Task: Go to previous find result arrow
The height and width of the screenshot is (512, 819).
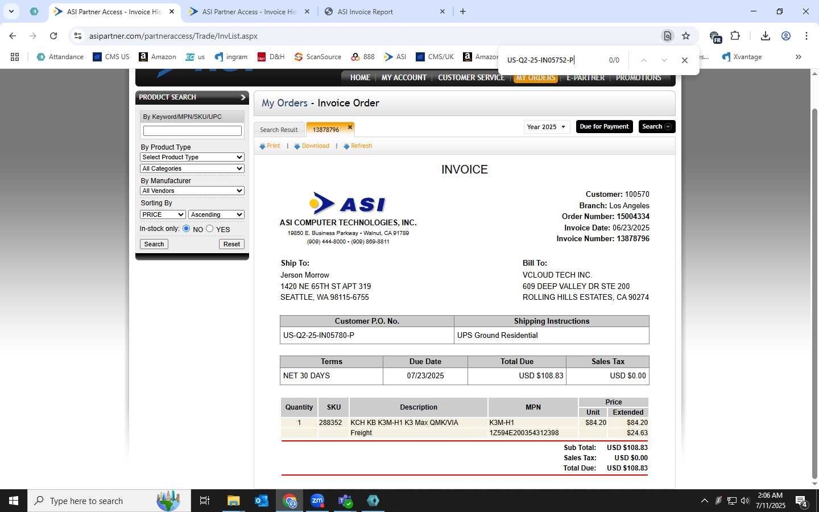Action: (644, 60)
